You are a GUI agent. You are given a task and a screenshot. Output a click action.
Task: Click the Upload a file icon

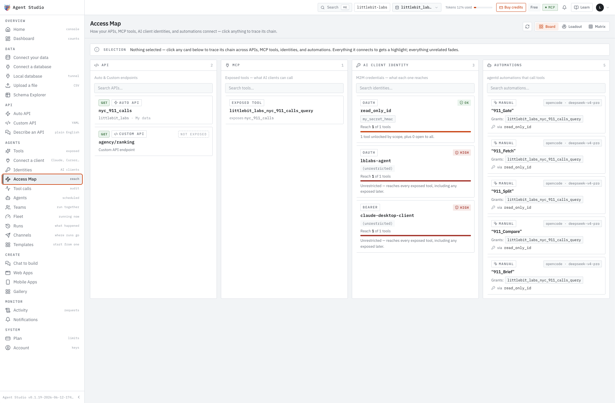click(8, 86)
